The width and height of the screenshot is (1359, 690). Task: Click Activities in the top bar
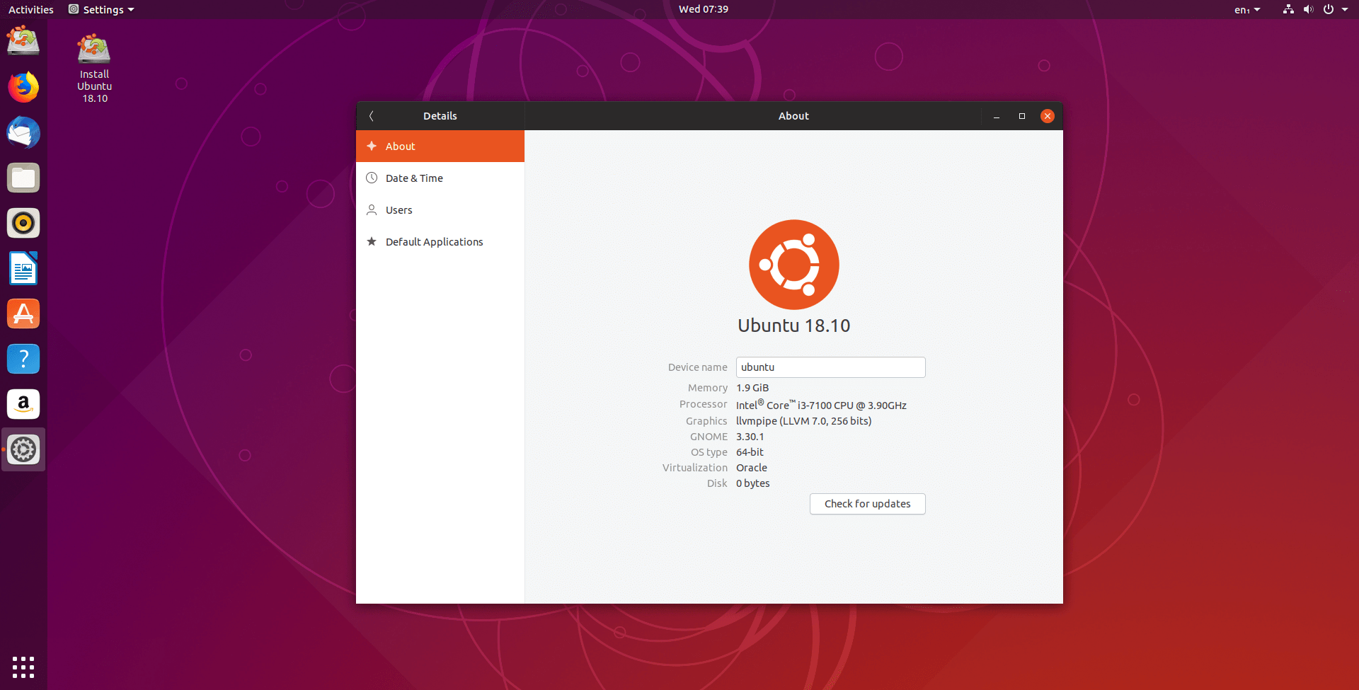(x=31, y=9)
